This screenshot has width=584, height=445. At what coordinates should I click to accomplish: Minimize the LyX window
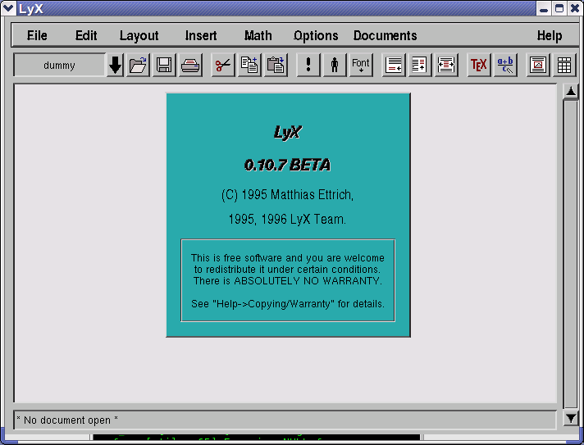544,8
